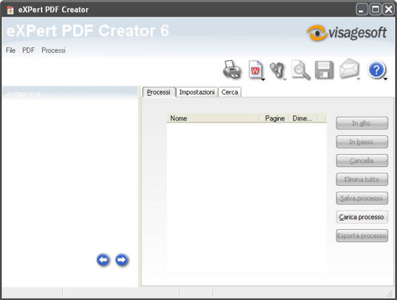Screen dimensions: 397x300
Task: Switch to the Cerca tab
Action: [230, 92]
